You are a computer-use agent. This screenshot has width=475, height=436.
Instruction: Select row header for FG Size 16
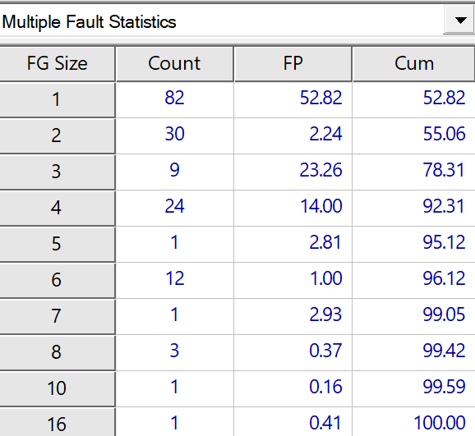57,422
